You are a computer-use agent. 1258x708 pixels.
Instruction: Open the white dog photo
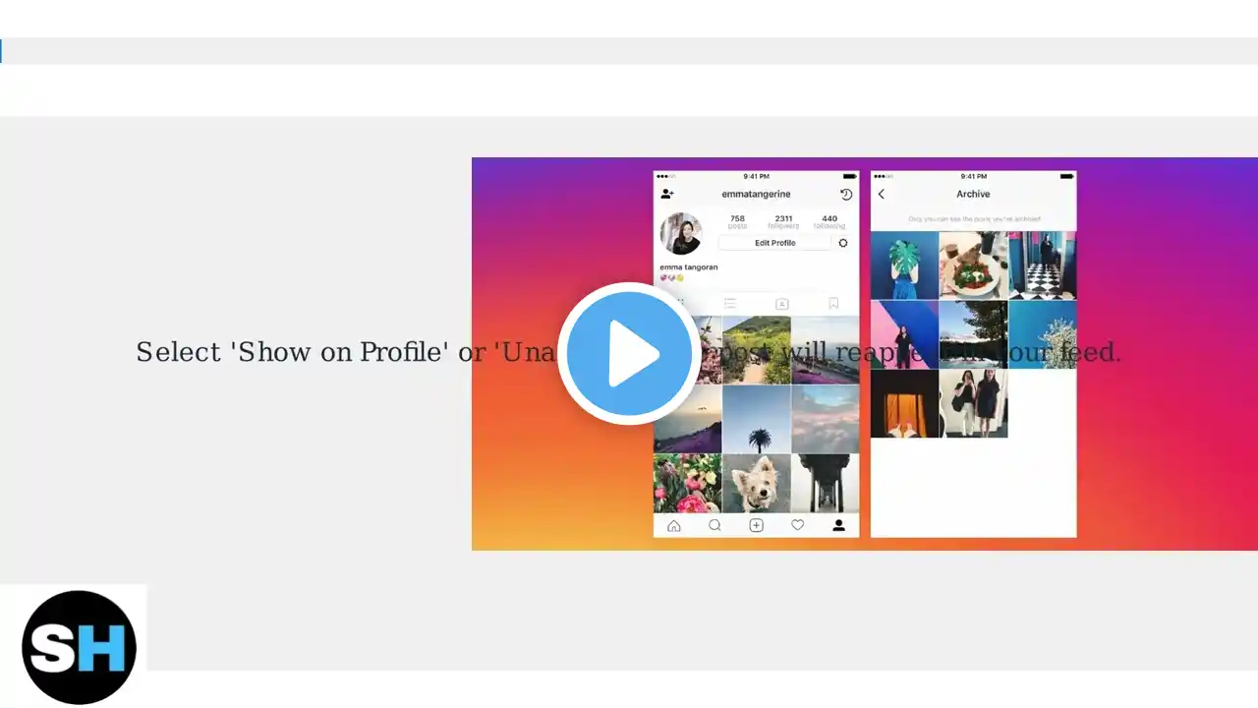[756, 483]
